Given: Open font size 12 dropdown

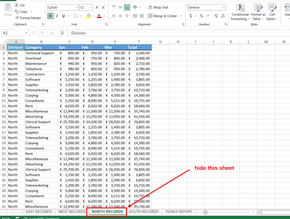Looking at the screenshot, I should click(x=91, y=7).
